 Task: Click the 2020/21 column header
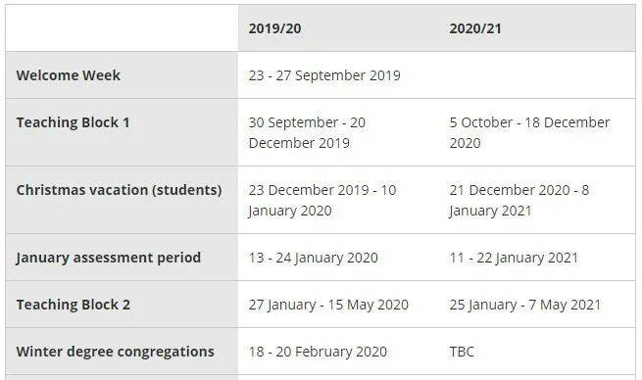pos(475,28)
